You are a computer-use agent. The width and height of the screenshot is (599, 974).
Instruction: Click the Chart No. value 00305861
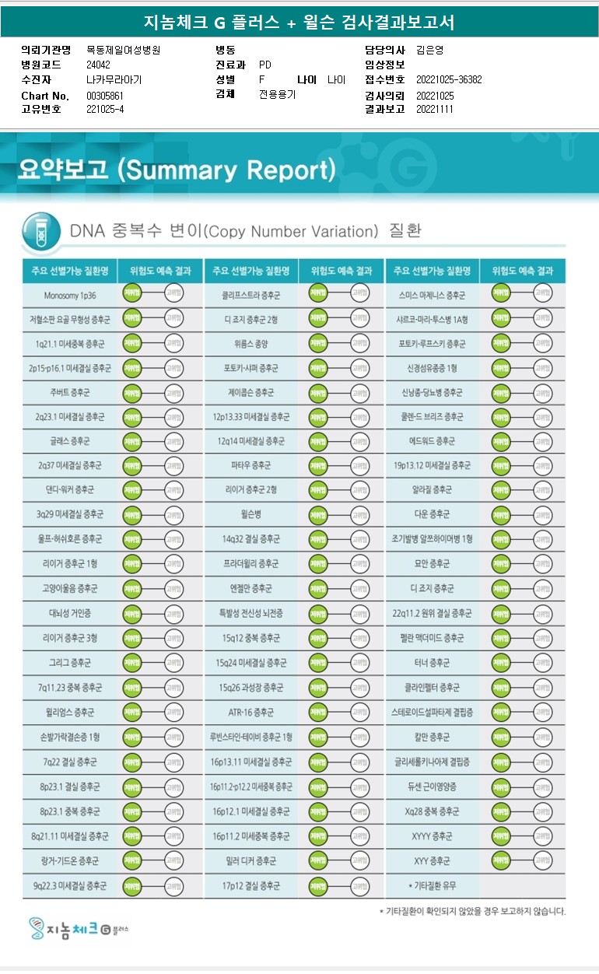click(x=105, y=96)
